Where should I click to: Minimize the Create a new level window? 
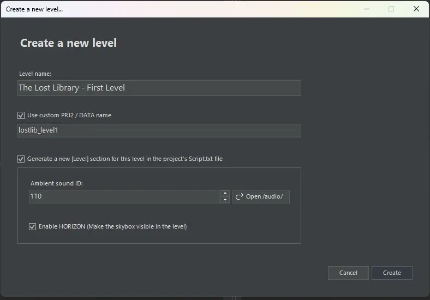pos(366,9)
